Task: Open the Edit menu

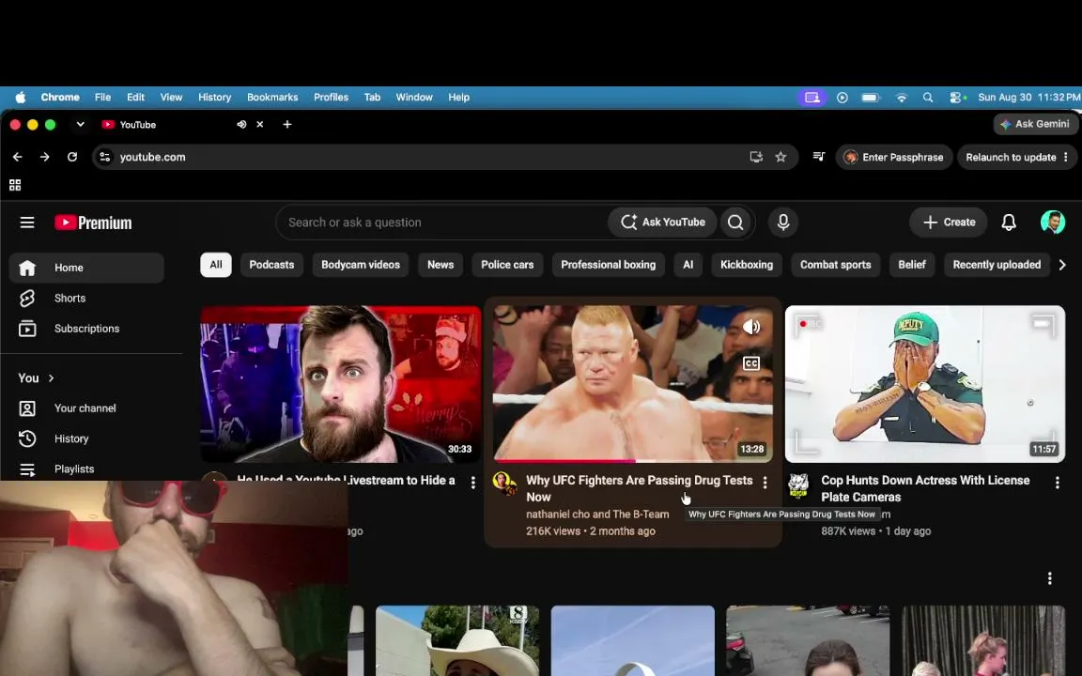Action: click(136, 98)
